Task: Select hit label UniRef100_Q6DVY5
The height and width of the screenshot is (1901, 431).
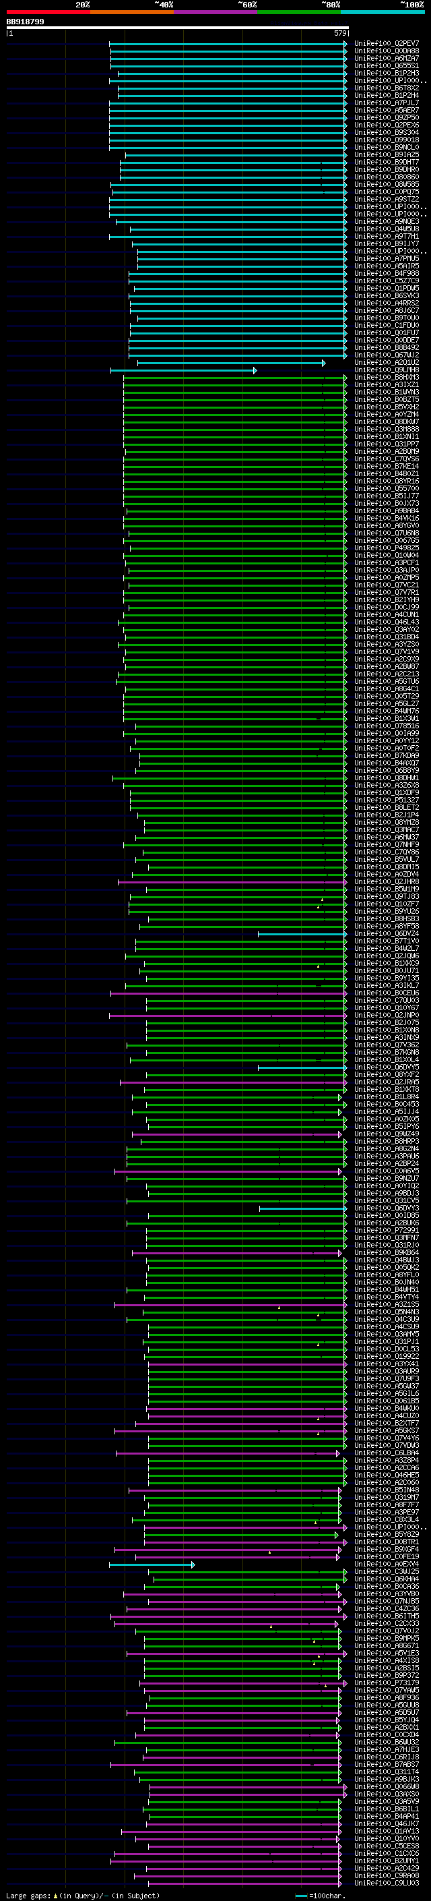Action: (387, 1067)
